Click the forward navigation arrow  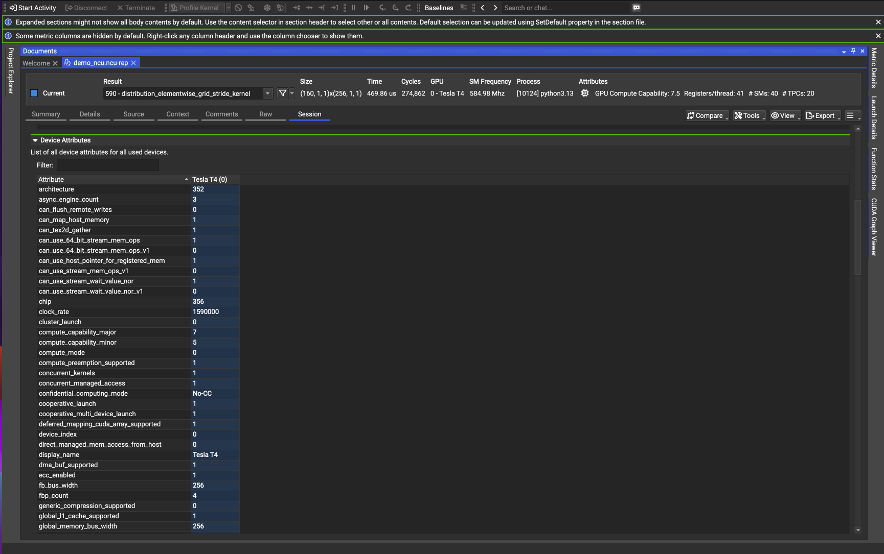tap(495, 8)
